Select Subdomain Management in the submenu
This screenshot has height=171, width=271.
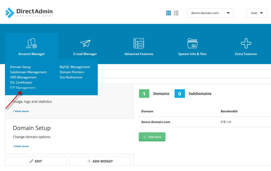point(28,72)
